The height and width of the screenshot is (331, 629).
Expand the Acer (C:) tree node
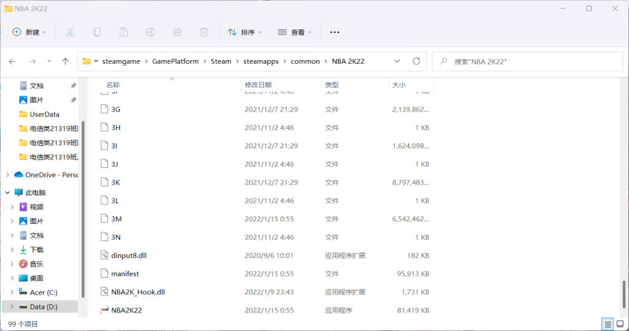tap(12, 292)
